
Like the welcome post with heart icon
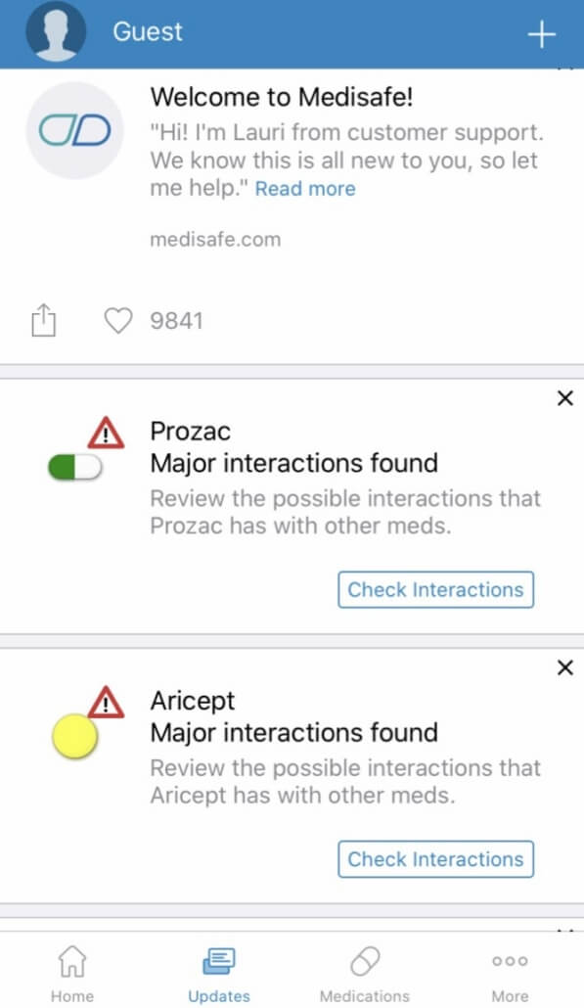[x=118, y=320]
